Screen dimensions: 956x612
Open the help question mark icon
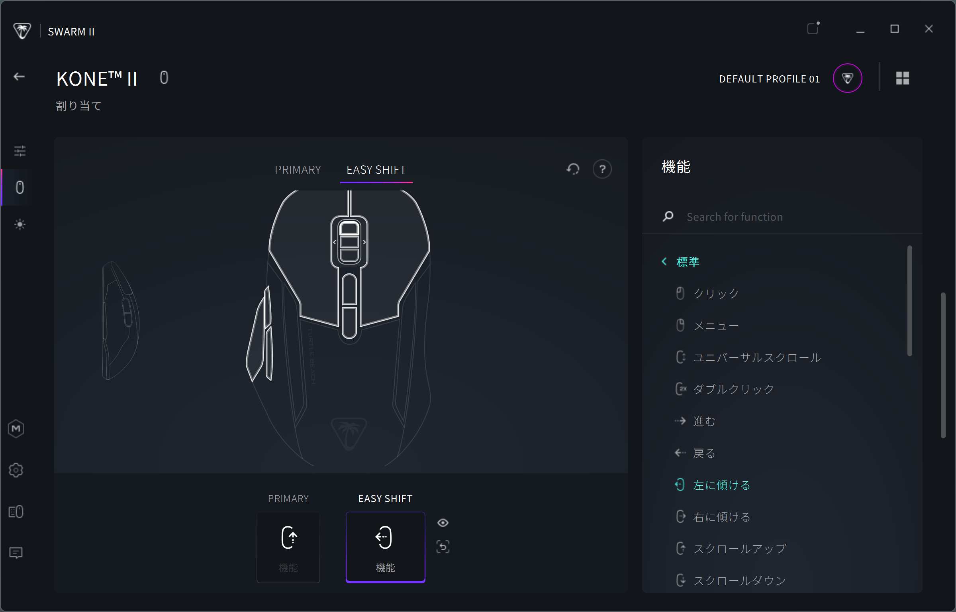602,169
